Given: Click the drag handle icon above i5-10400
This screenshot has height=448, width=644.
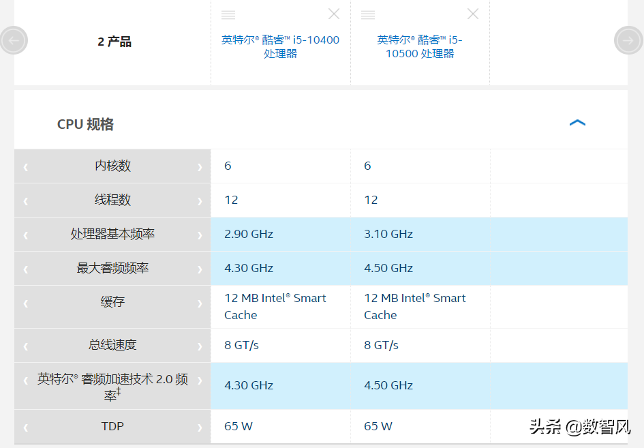Looking at the screenshot, I should pyautogui.click(x=228, y=14).
